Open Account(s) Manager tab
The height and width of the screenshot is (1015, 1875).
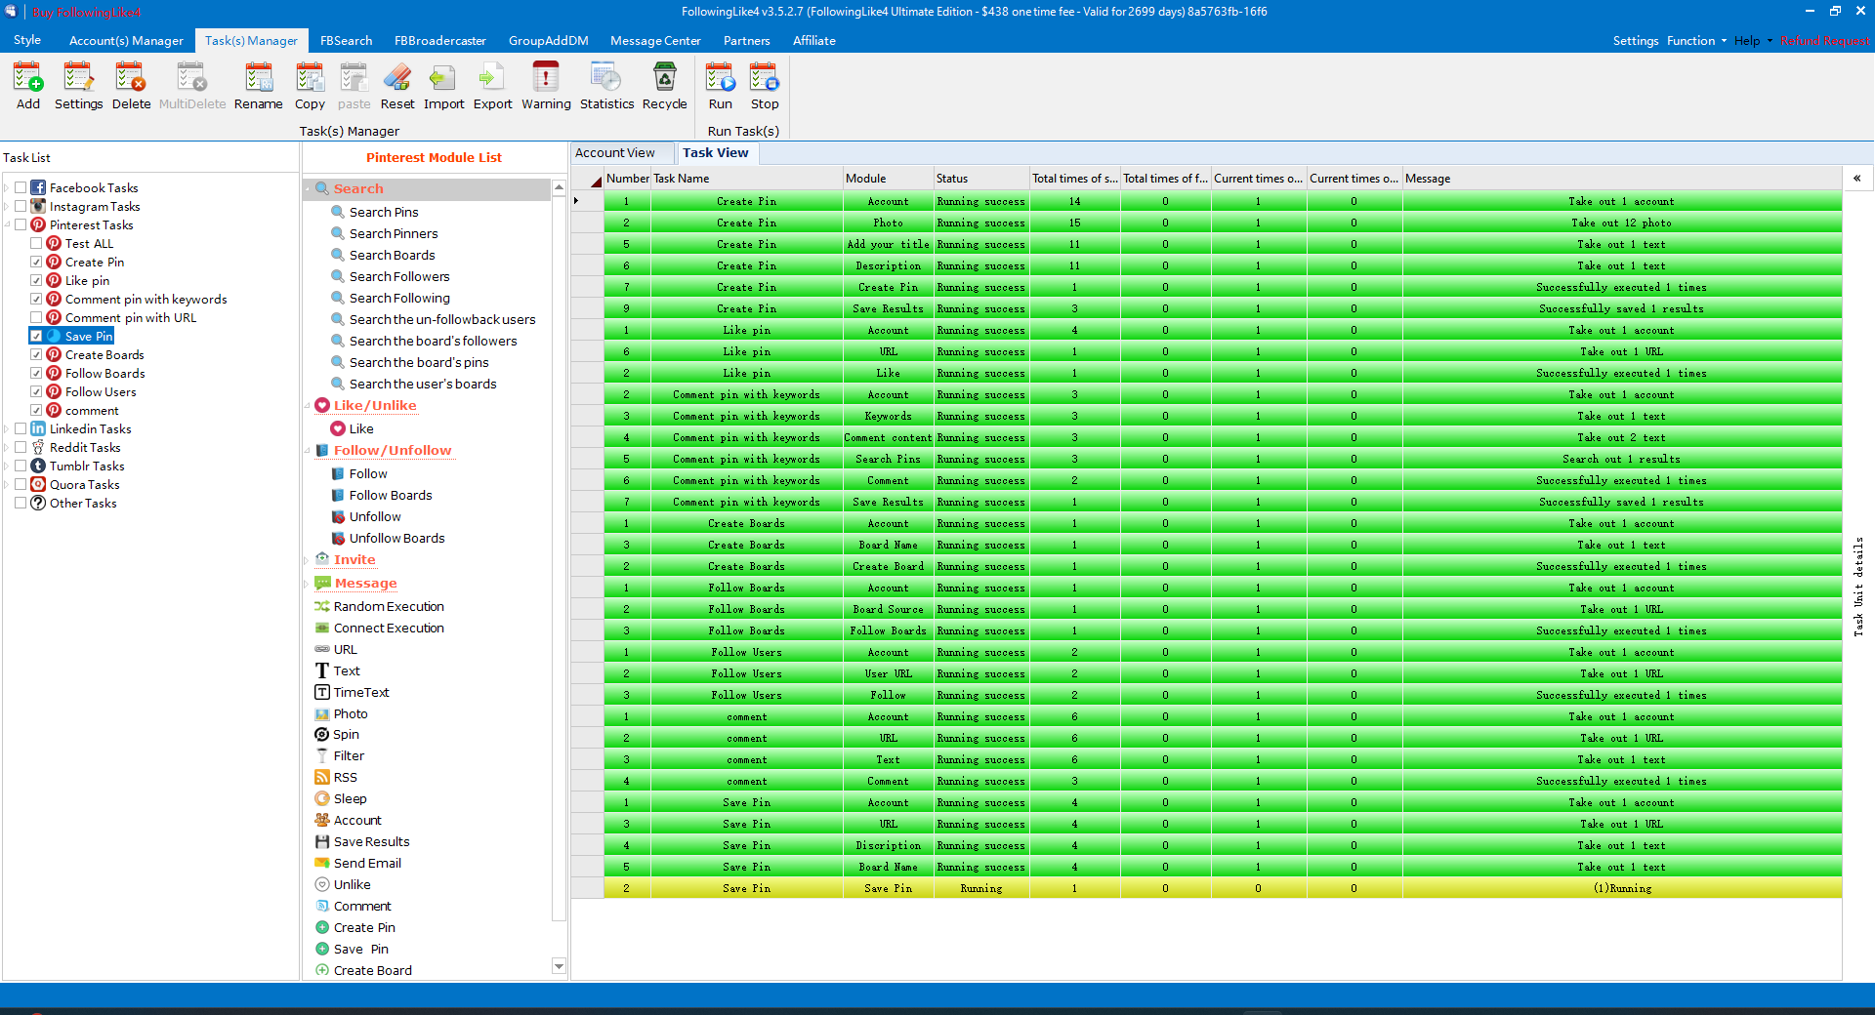[126, 40]
